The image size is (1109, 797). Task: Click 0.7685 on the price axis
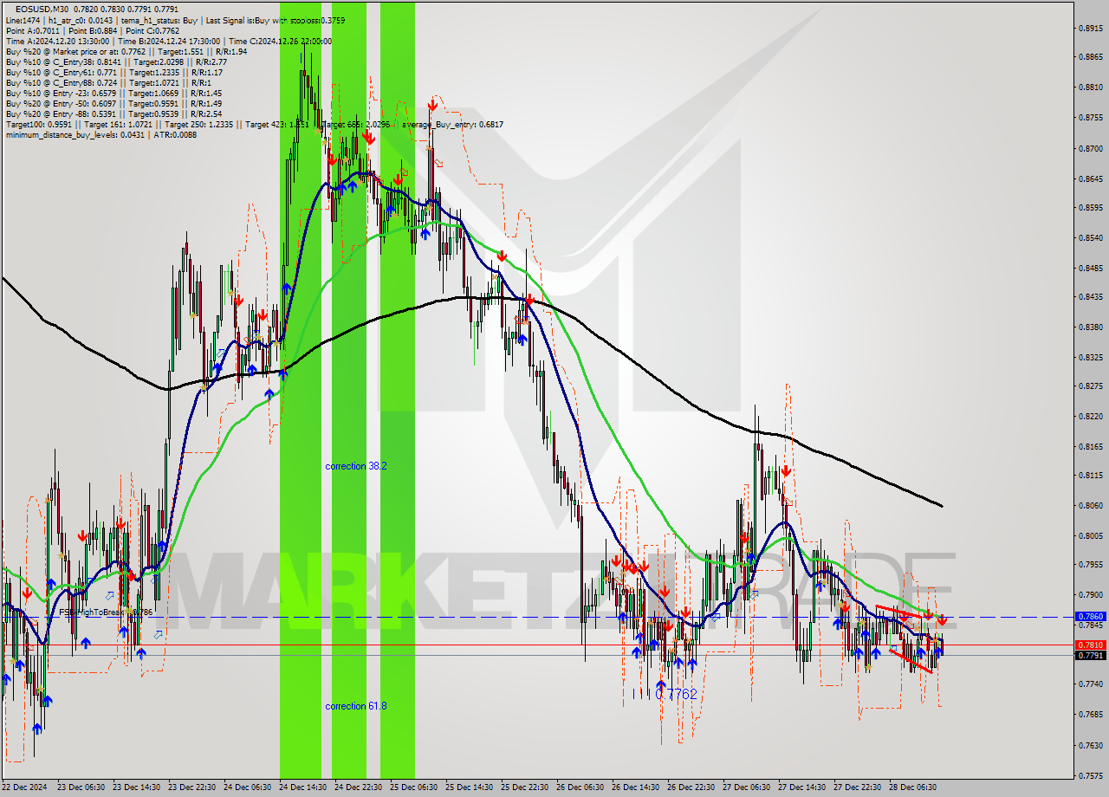pyautogui.click(x=1091, y=715)
